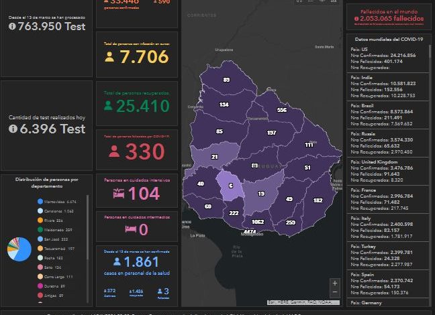The width and height of the screenshot is (435, 315).
Task: Click the green person icon beside 25.410 recovered
Action: pos(108,105)
